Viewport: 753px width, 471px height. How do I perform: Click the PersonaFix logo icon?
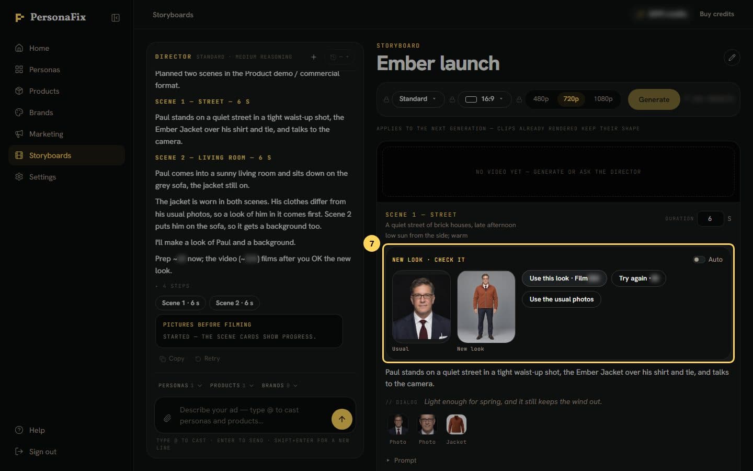pyautogui.click(x=19, y=17)
